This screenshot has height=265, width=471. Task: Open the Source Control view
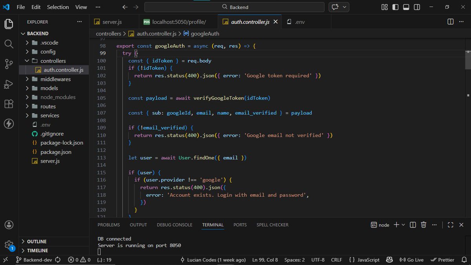9,64
